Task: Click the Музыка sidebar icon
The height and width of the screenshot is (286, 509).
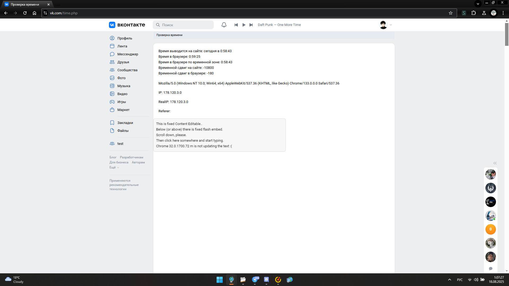Action: tap(112, 86)
